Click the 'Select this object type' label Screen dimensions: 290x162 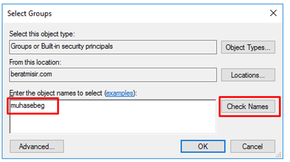[42, 34]
